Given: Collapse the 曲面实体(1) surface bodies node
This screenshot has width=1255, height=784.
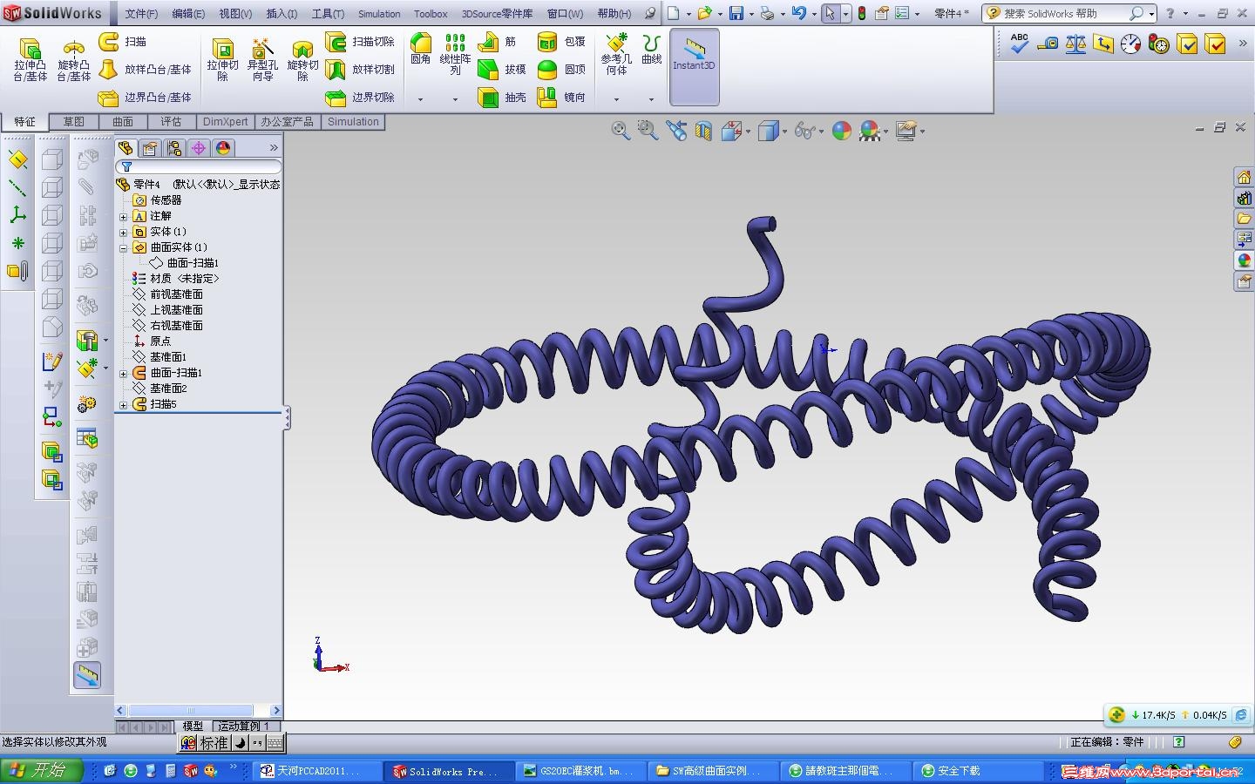Looking at the screenshot, I should pyautogui.click(x=124, y=247).
